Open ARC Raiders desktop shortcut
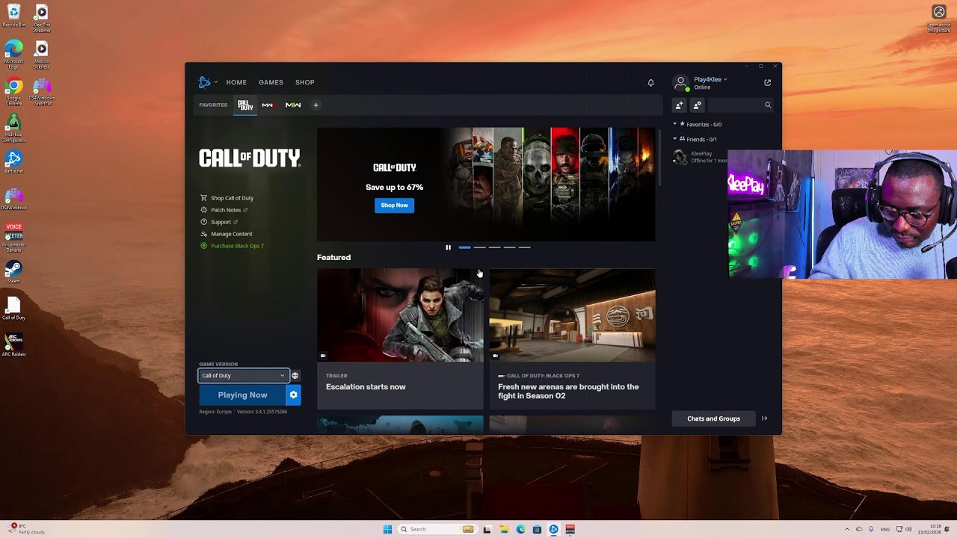This screenshot has width=957, height=538. pos(13,344)
